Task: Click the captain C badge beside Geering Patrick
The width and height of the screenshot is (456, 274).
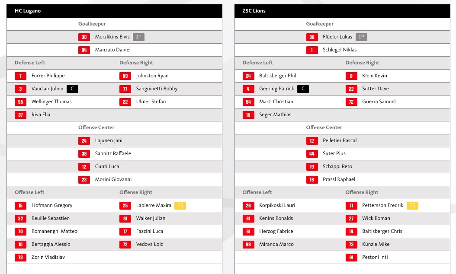Action: click(x=303, y=89)
